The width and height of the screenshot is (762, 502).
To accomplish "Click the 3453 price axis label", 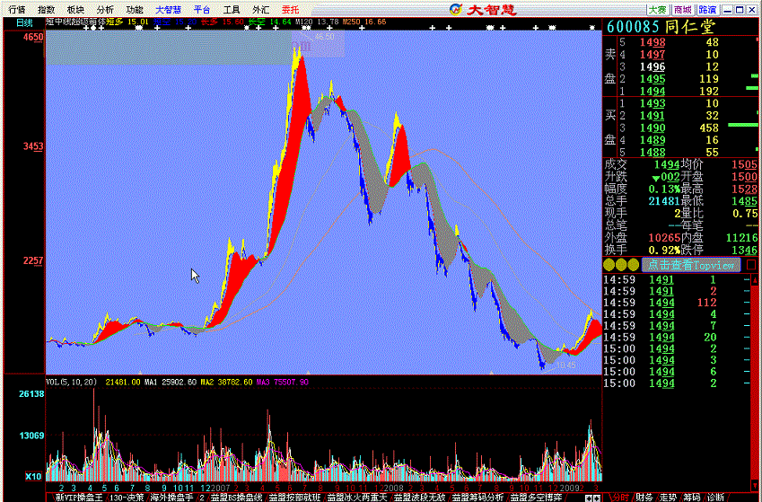I will click(x=33, y=145).
